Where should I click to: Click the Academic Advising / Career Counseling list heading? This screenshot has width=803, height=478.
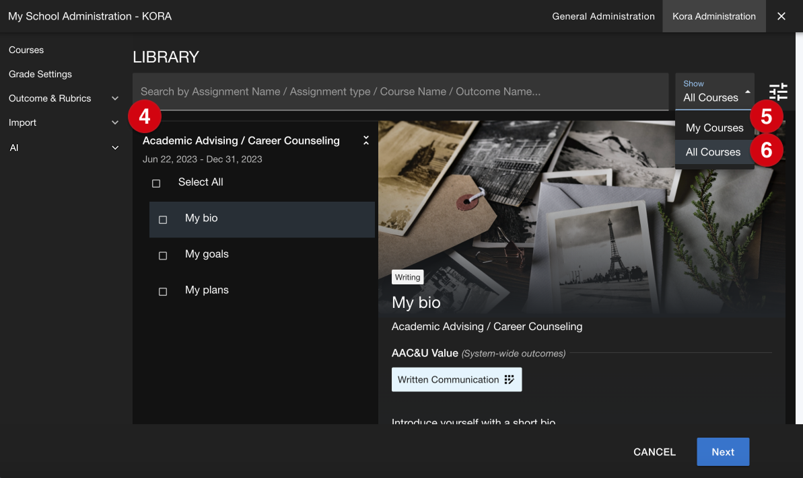tap(241, 141)
